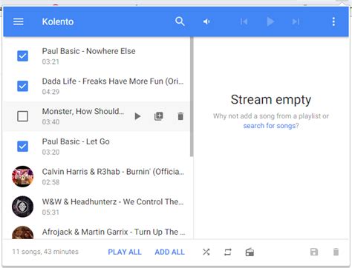Start playback with the header play button
Viewport: 352px width, 268px height.
coord(270,21)
